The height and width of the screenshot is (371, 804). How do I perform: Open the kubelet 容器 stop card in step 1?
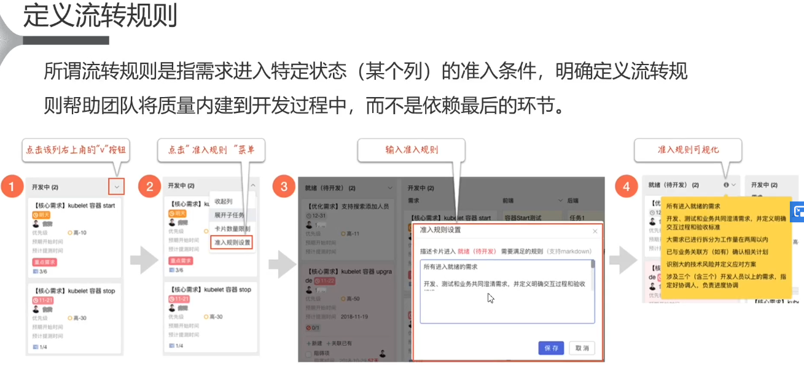point(75,318)
